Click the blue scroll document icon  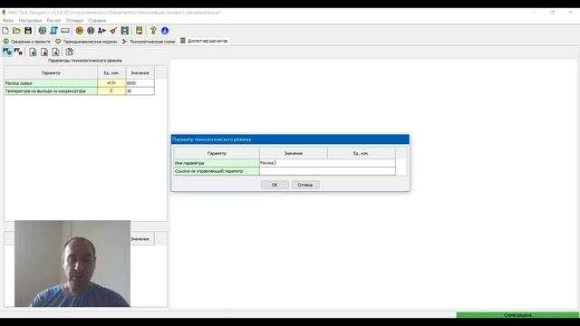point(53,31)
